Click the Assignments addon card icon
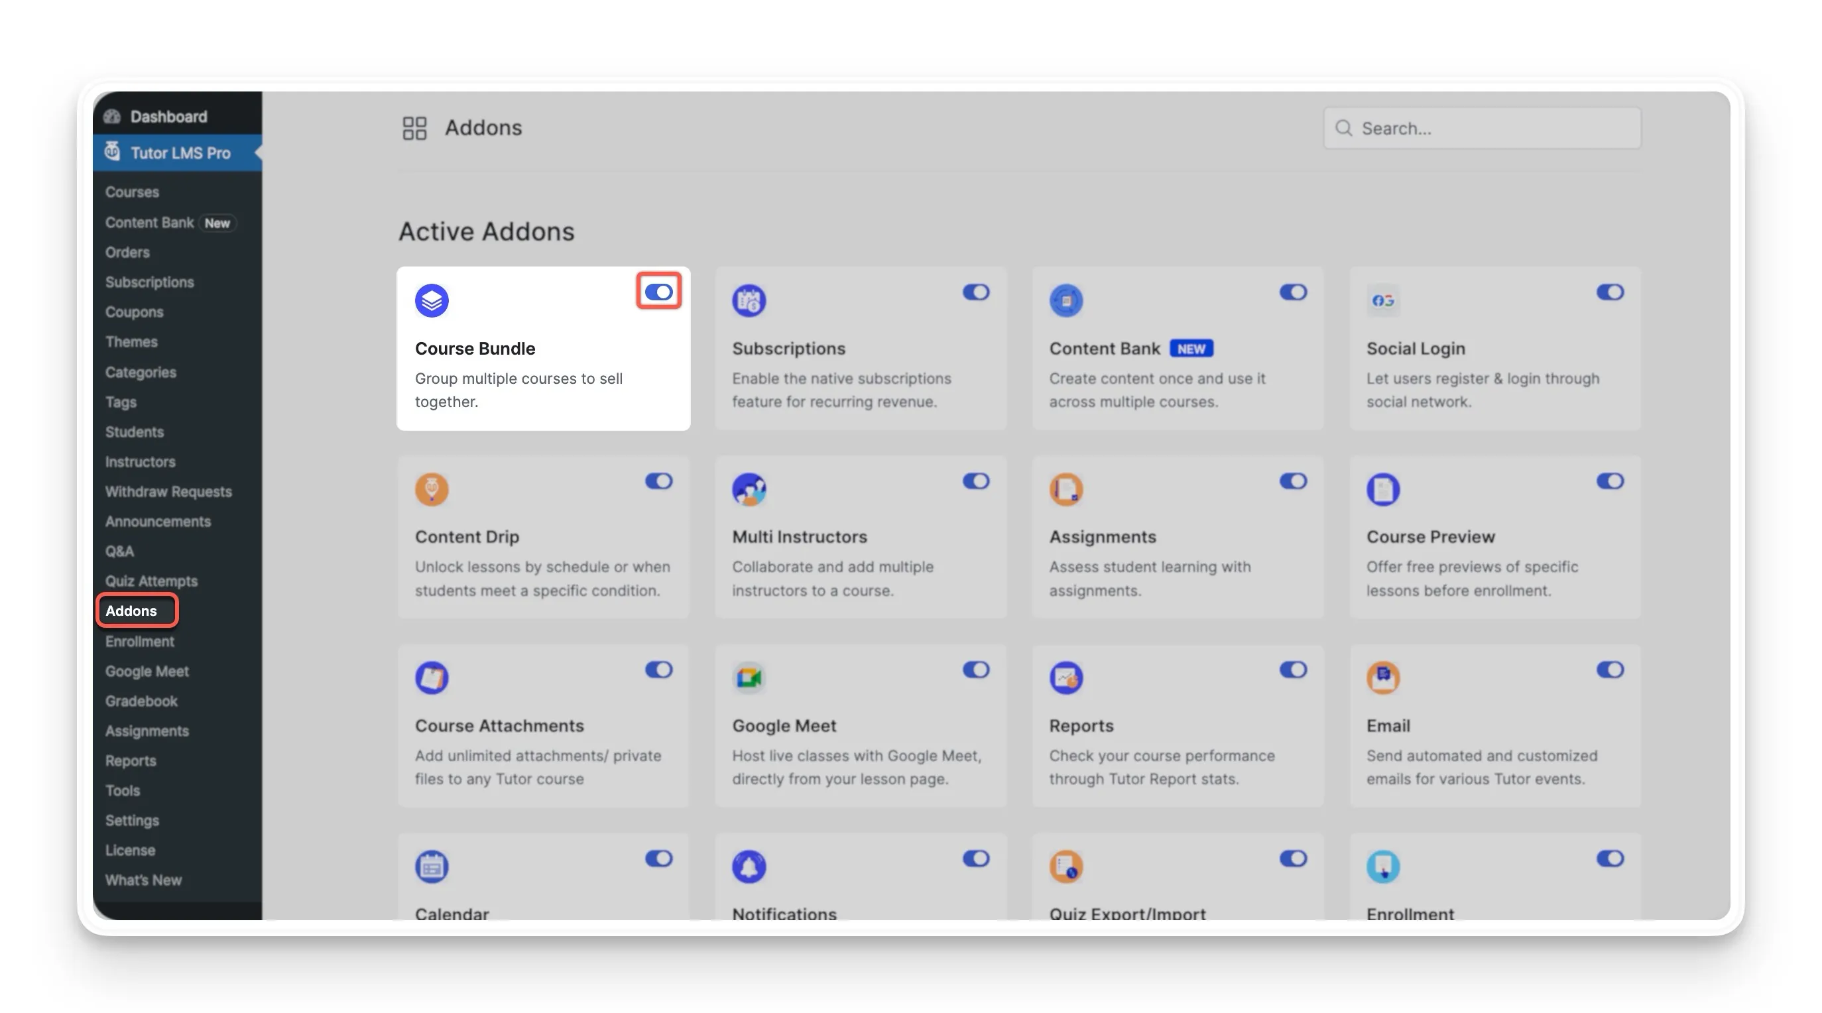 (1066, 489)
